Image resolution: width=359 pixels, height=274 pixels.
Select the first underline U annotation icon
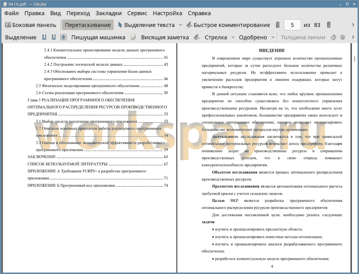click(44, 37)
